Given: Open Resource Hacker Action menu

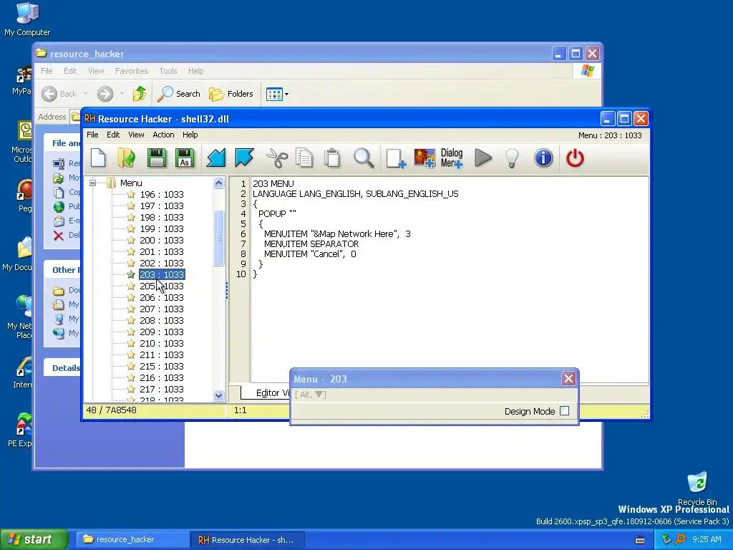Looking at the screenshot, I should click(163, 135).
